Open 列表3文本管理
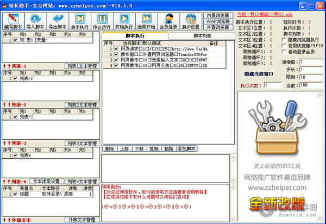 click(x=82, y=144)
